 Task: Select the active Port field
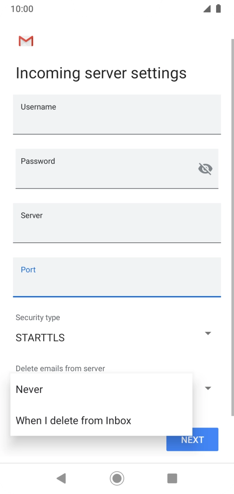tap(117, 277)
